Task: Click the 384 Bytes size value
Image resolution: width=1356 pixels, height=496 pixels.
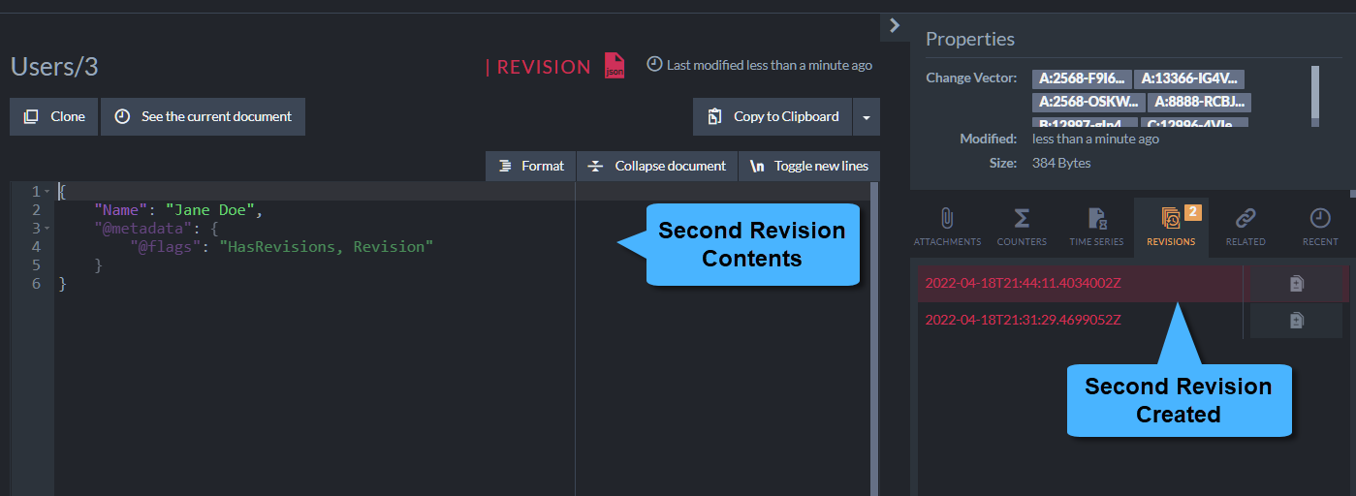Action: point(1061,163)
